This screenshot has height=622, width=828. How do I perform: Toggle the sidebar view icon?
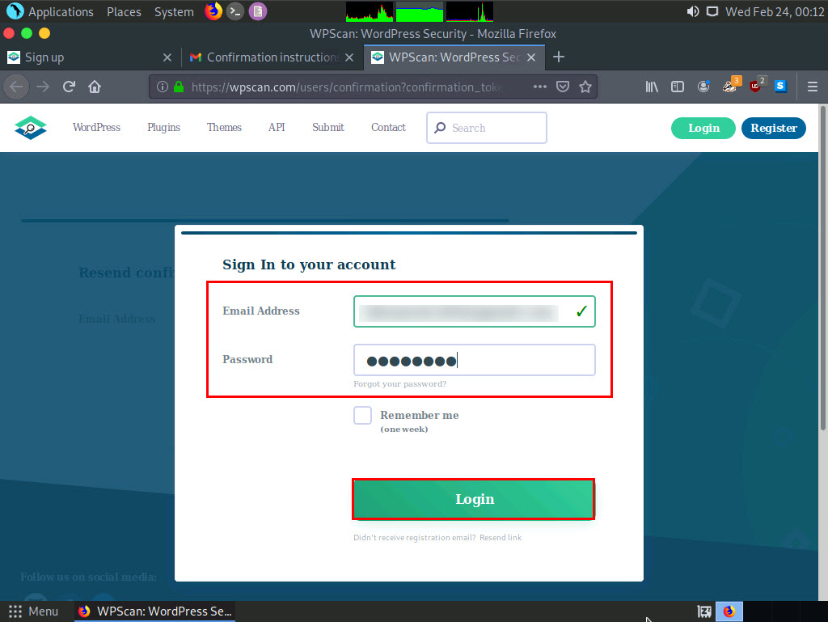pos(678,87)
